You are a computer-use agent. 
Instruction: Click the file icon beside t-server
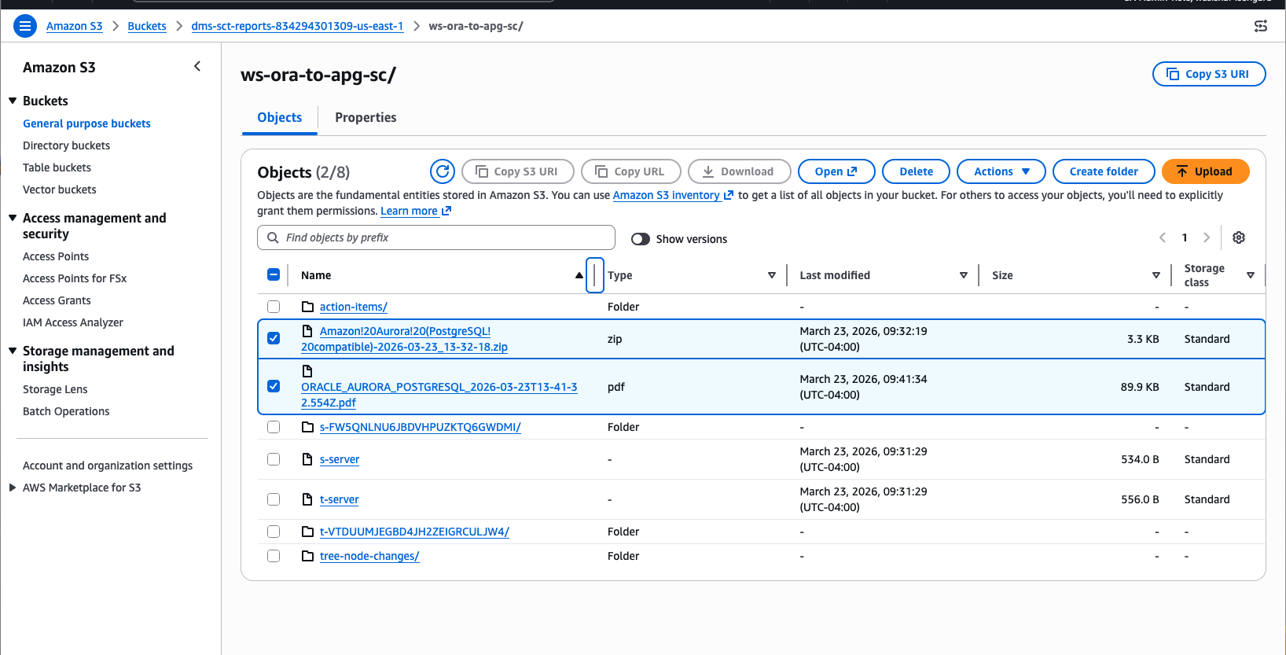tap(307, 499)
